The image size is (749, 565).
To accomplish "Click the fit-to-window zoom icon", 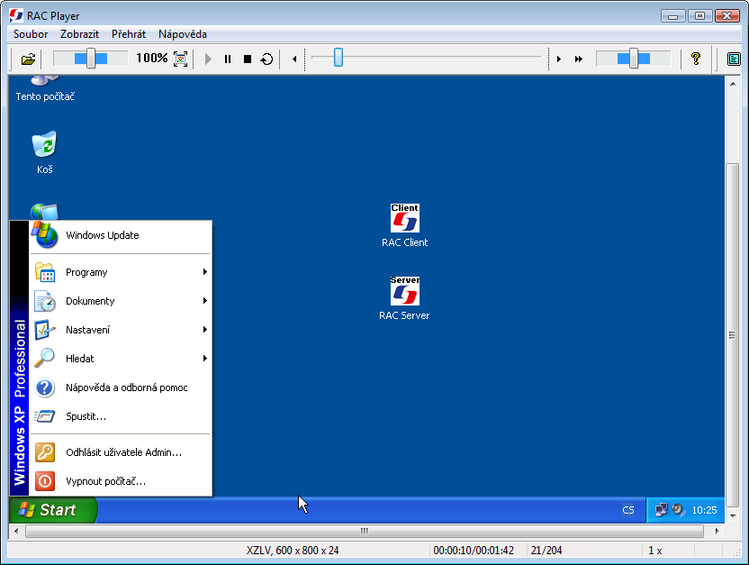I will click(x=181, y=59).
